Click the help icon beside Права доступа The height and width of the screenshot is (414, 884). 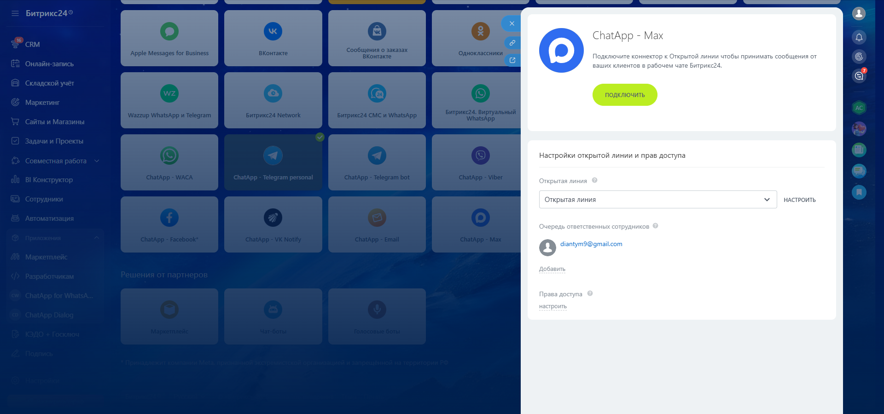tap(590, 293)
